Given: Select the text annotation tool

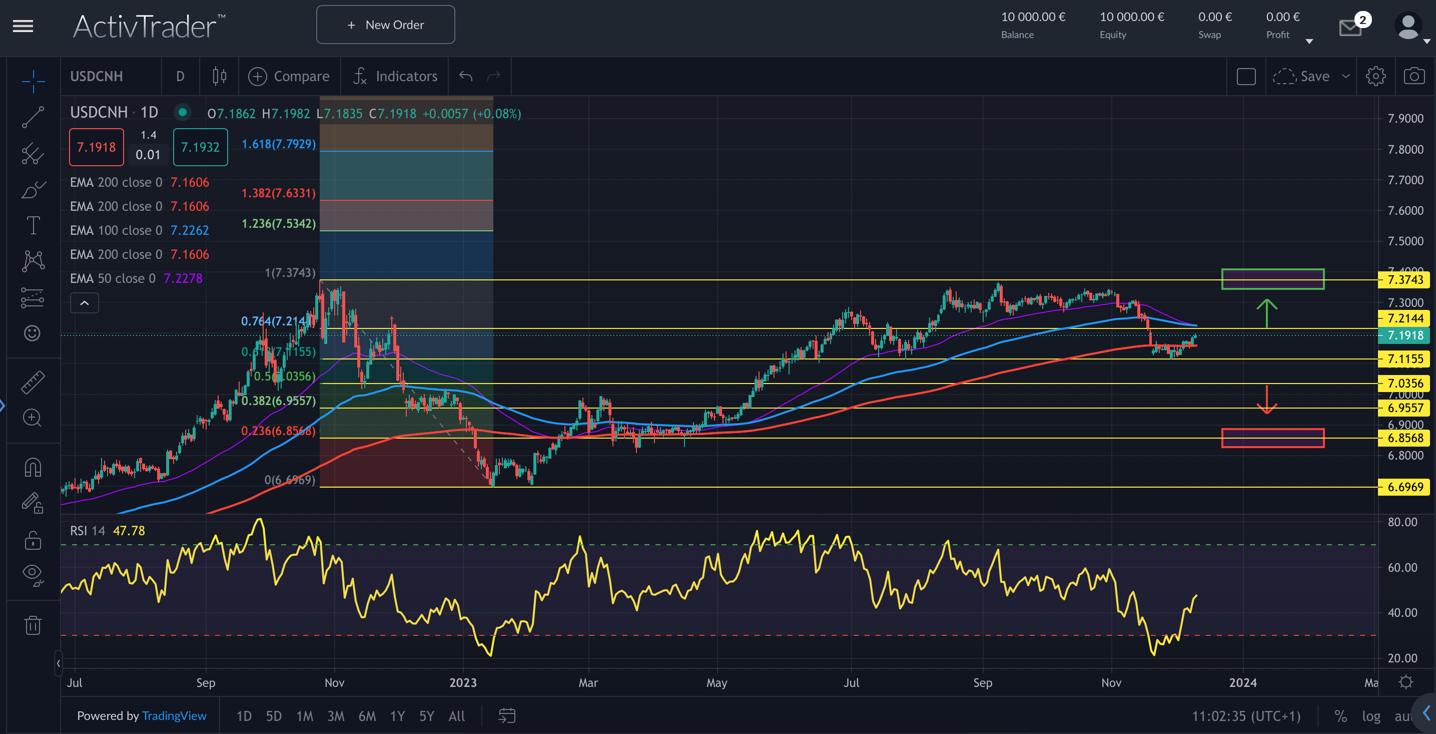Looking at the screenshot, I should pos(33,225).
